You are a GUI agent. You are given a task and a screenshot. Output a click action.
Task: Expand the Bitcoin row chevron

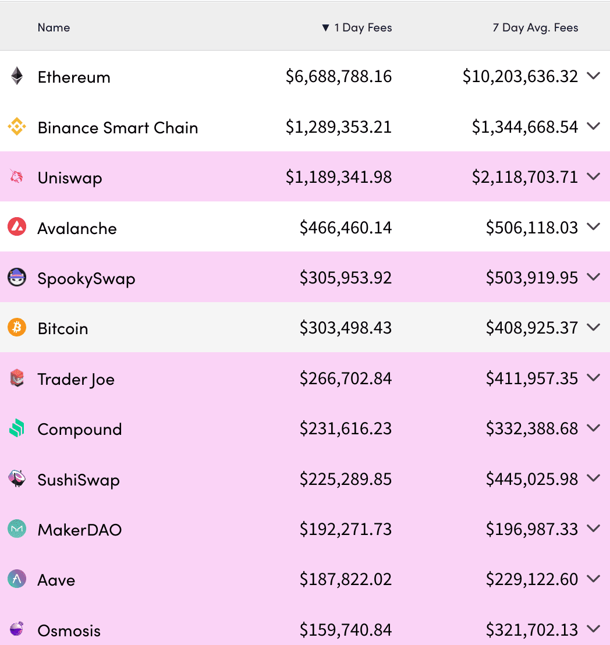[594, 328]
